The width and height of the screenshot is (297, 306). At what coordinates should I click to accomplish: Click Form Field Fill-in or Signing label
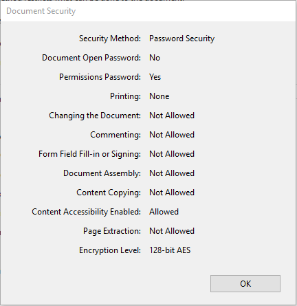click(89, 154)
